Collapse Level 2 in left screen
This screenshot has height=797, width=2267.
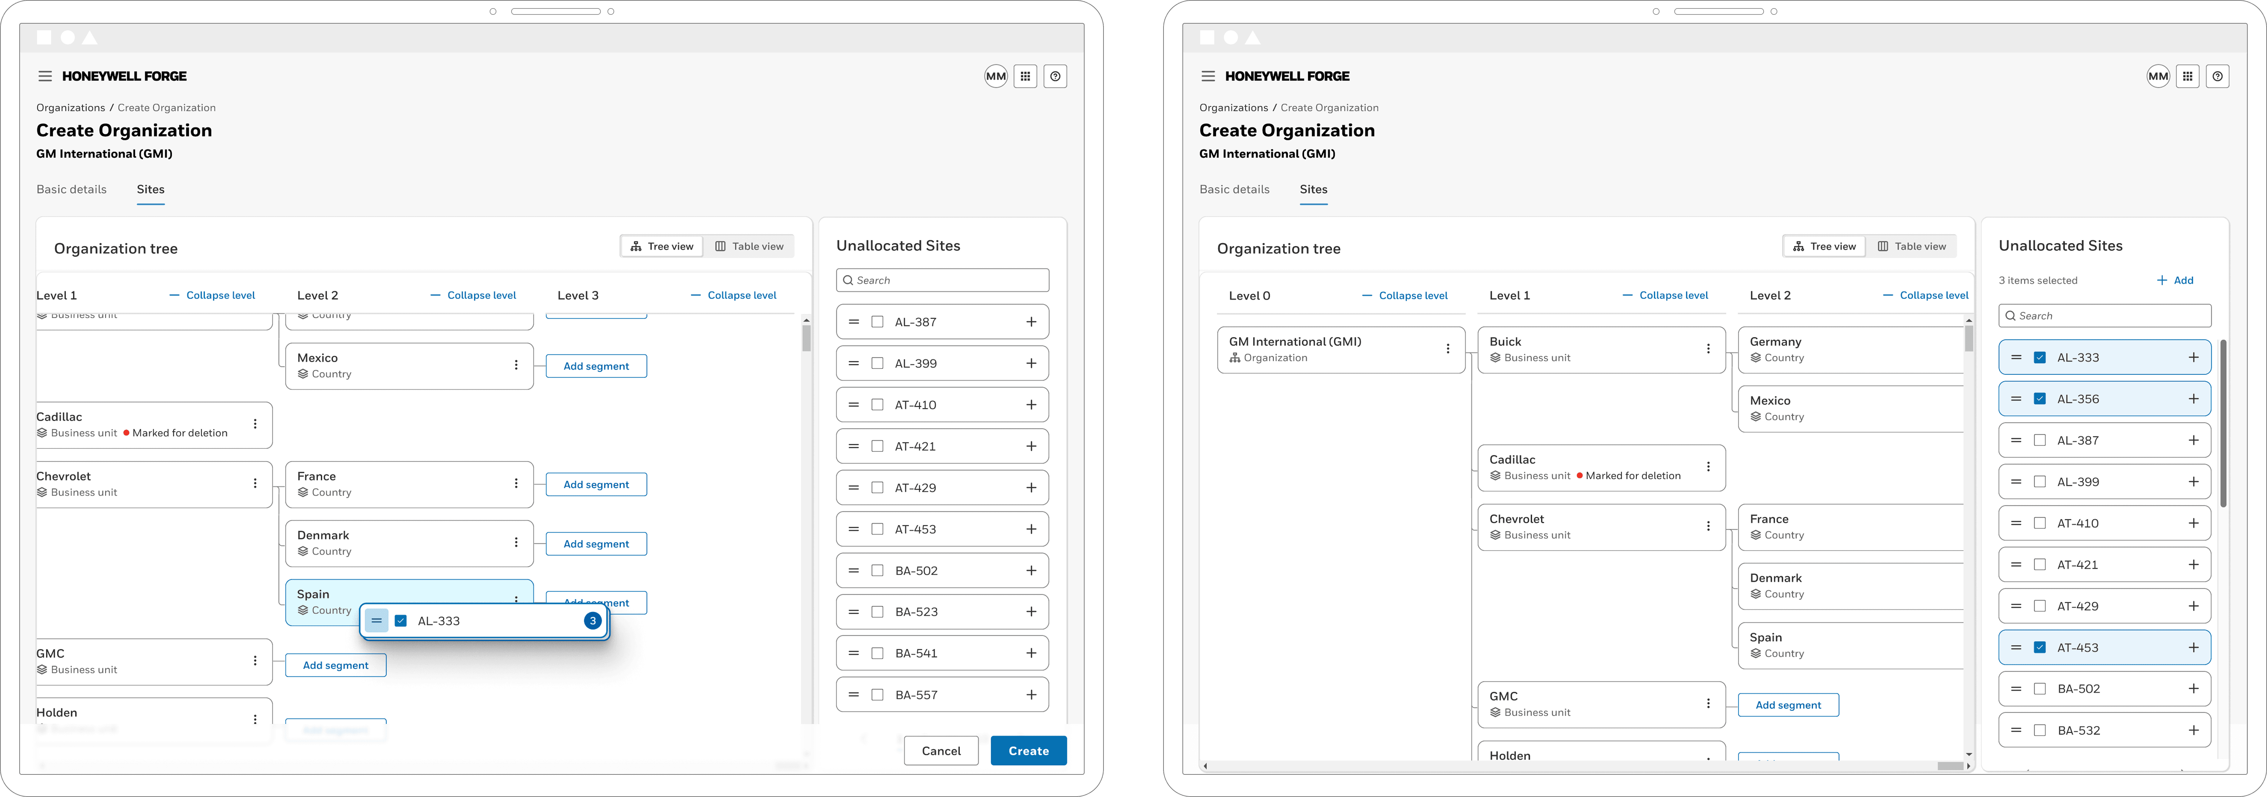point(473,295)
